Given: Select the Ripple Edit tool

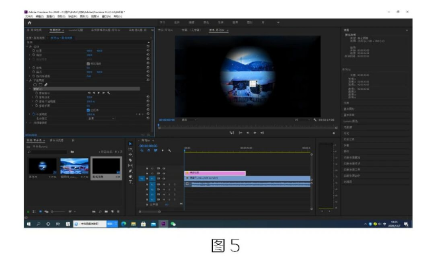Looking at the screenshot, I should (x=130, y=154).
